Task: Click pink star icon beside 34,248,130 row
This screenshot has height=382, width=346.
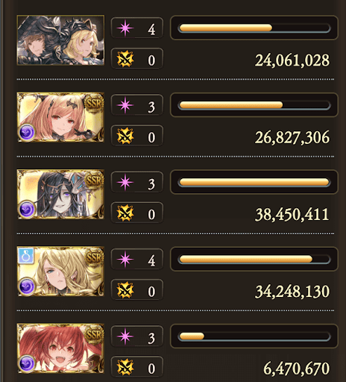Action: point(125,259)
